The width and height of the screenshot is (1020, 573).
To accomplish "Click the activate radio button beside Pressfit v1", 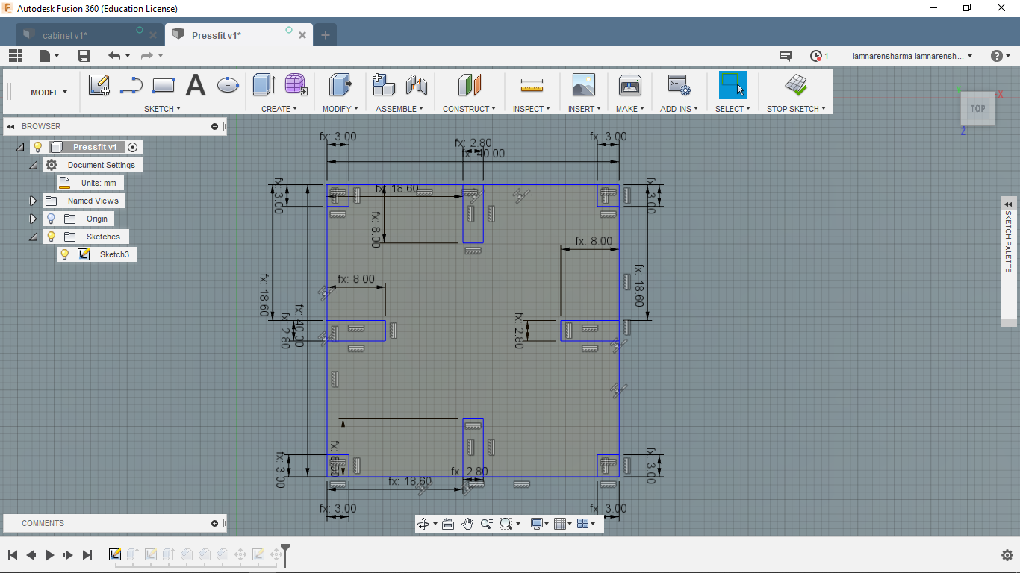I will (x=133, y=147).
